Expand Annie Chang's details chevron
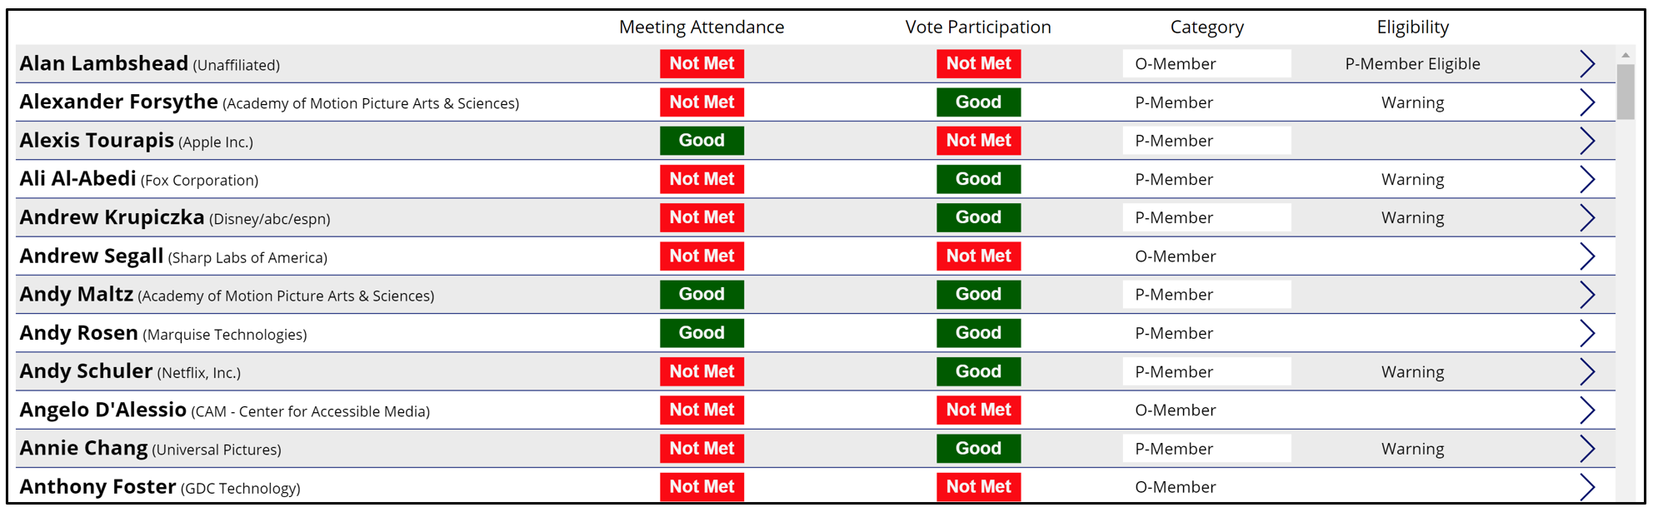Viewport: 1653px width, 517px height. click(x=1586, y=449)
